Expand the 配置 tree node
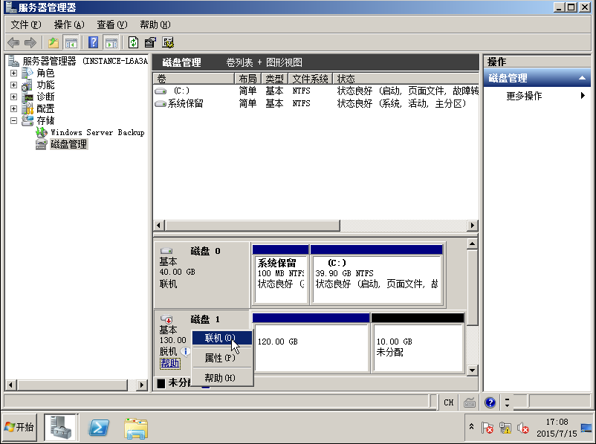Screen dimensions: 596x444 pos(13,108)
